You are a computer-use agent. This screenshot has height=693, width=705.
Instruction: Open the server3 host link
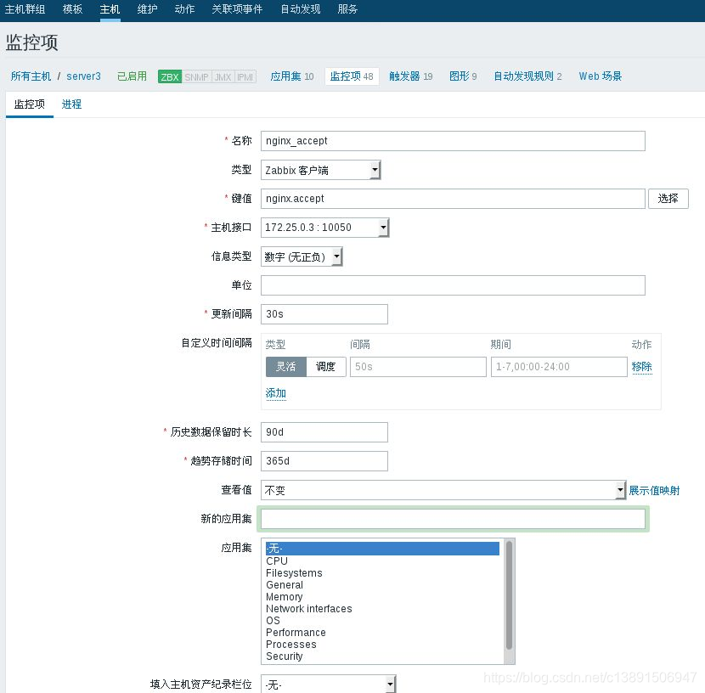click(x=83, y=76)
